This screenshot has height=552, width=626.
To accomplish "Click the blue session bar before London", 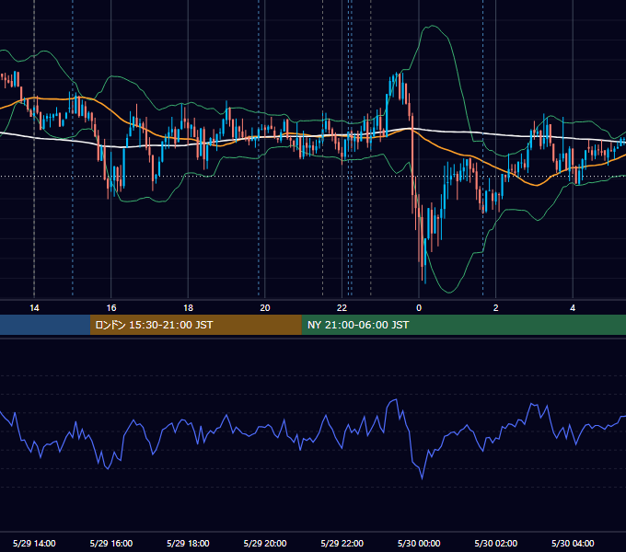I will click(45, 325).
